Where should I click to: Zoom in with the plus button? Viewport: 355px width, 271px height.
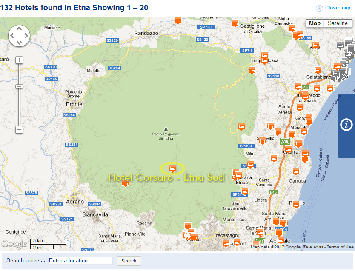coord(19,60)
